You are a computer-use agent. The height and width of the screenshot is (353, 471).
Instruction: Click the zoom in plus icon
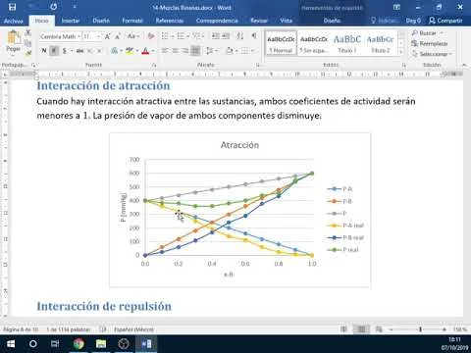(445, 329)
